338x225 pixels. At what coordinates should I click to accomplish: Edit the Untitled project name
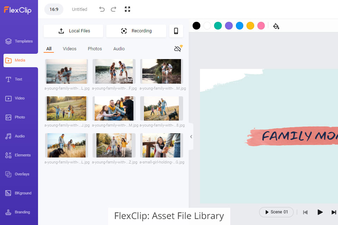(80, 9)
